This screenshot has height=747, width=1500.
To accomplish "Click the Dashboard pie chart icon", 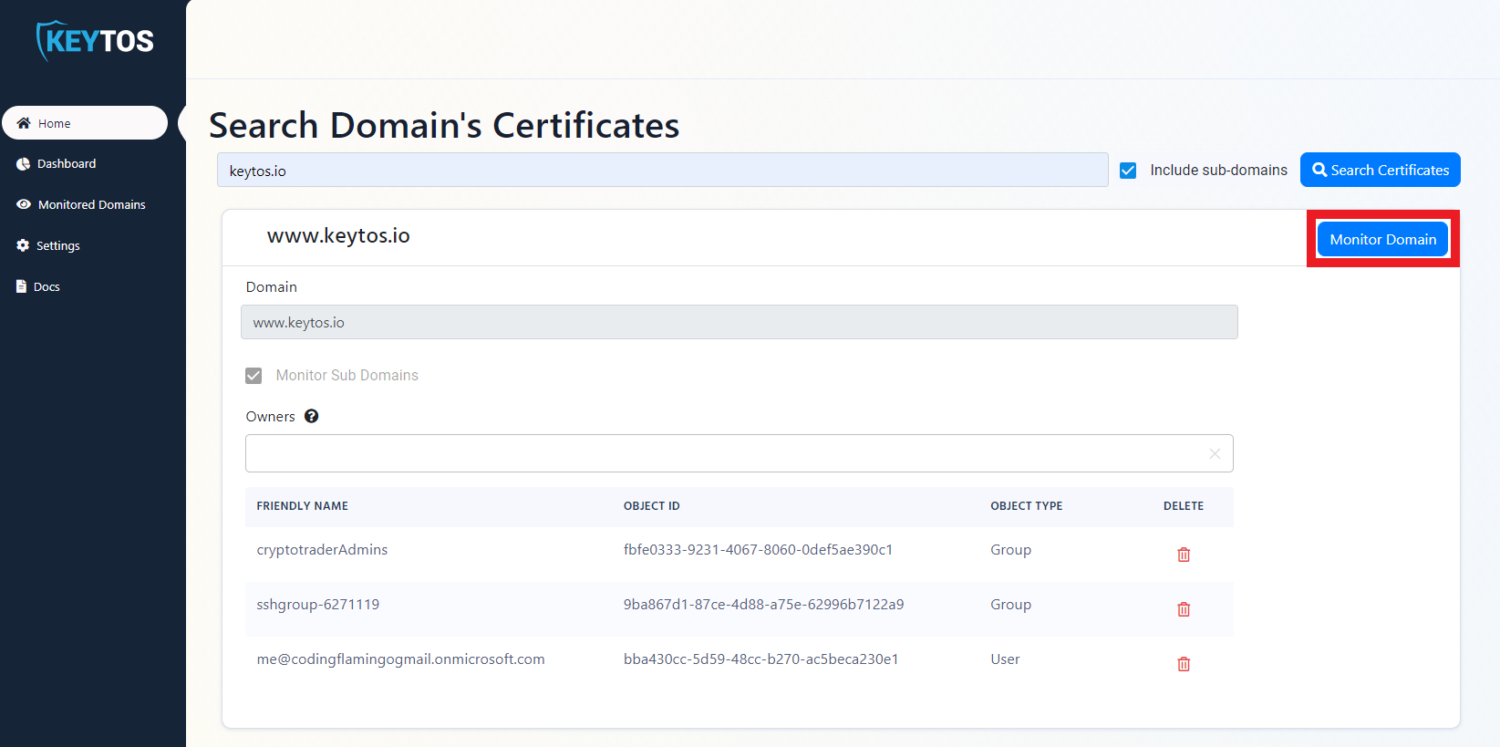I will coord(23,164).
